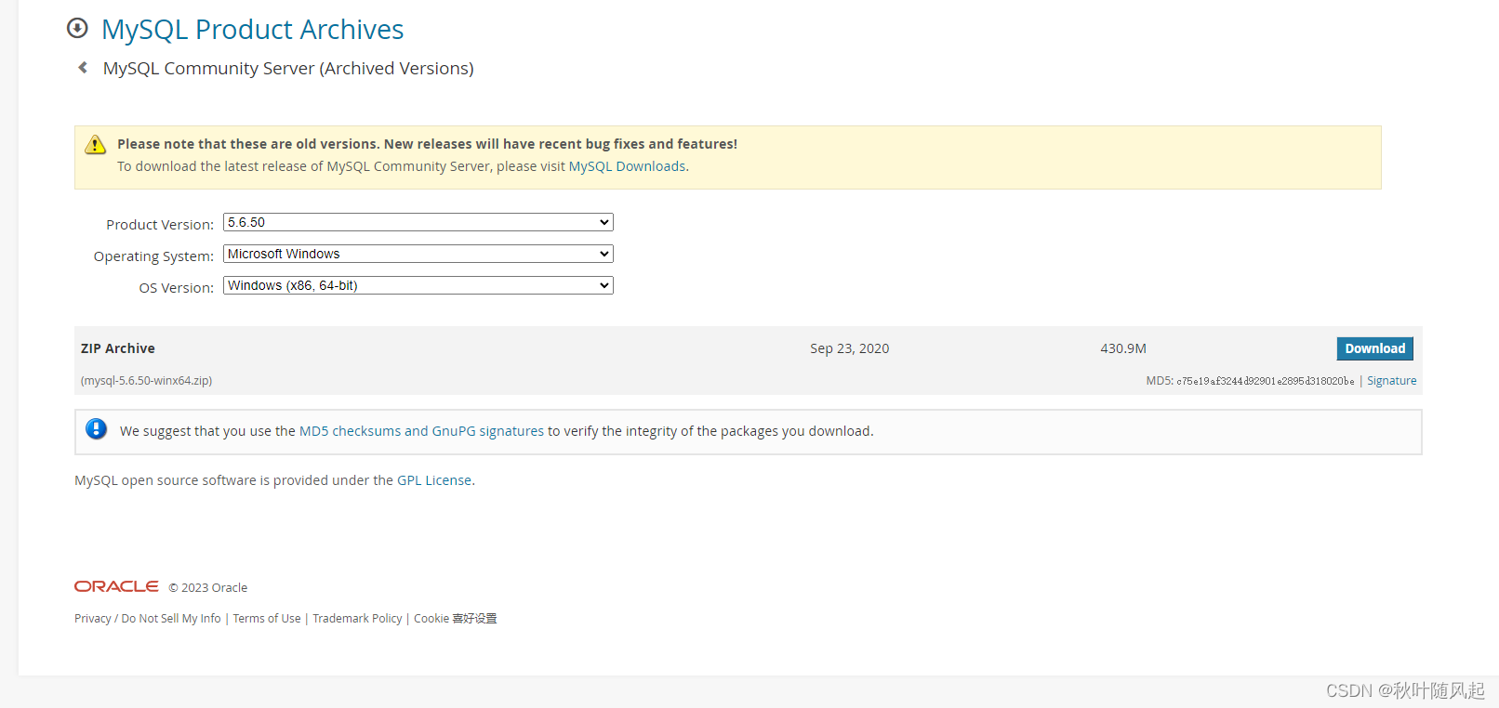The image size is (1499, 708).
Task: Open the OS Version dropdown
Action: 418,285
